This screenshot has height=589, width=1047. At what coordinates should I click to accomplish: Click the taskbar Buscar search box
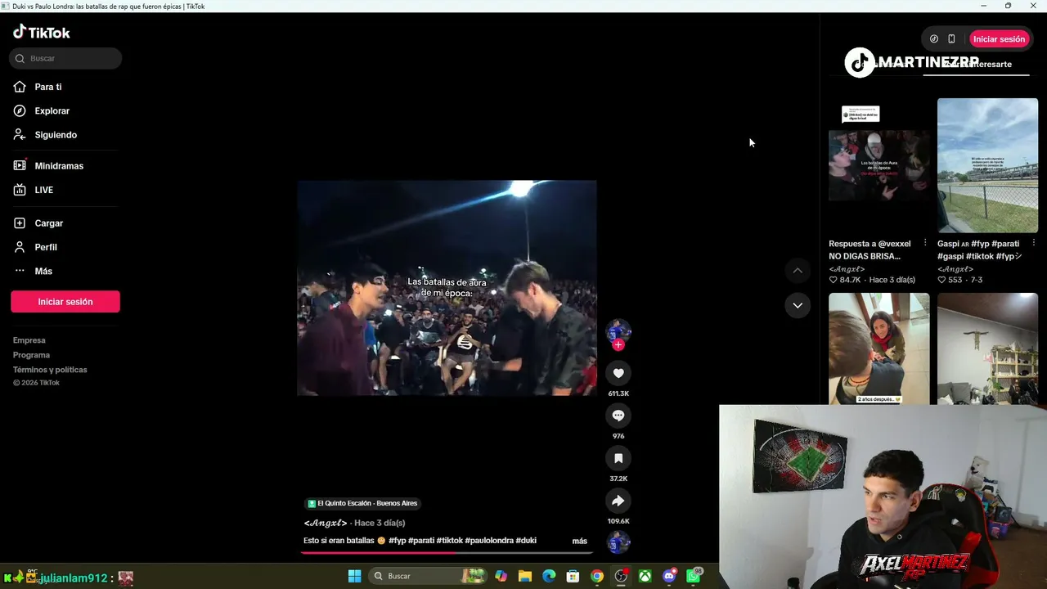(x=427, y=576)
